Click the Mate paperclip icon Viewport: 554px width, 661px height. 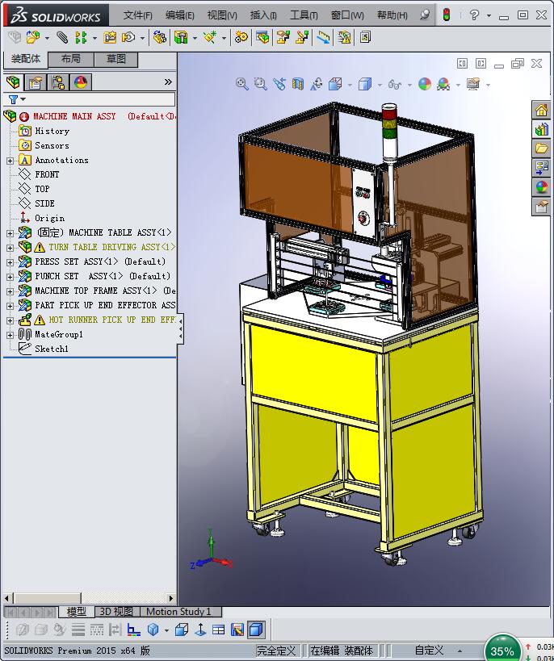click(x=62, y=37)
